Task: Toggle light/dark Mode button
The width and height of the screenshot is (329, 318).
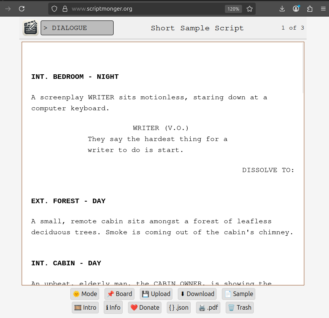Action: pos(85,294)
